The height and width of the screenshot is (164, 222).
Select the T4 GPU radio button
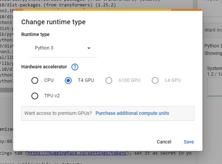point(68,80)
